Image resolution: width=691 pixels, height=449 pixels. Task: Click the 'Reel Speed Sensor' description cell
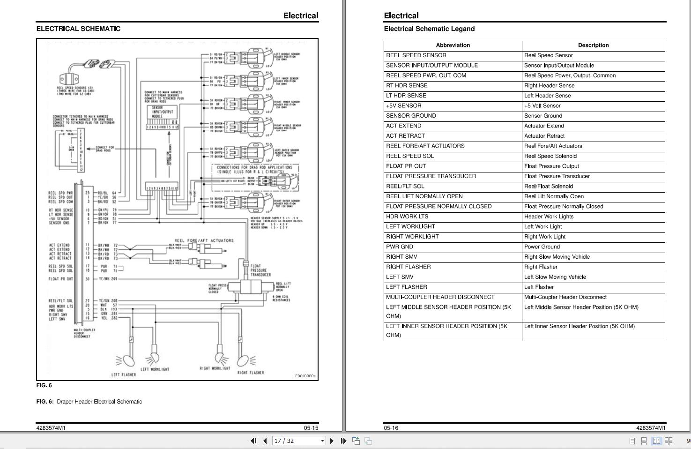click(x=594, y=55)
